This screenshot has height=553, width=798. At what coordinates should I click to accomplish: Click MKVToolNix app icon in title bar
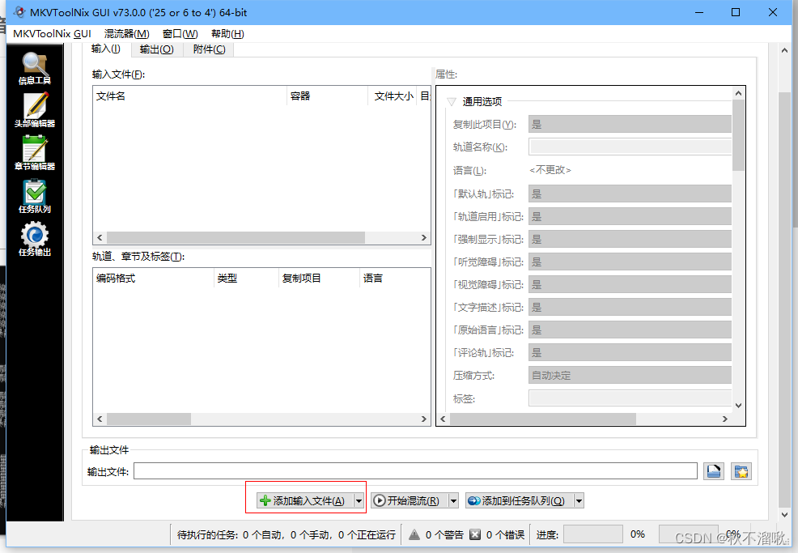point(19,12)
